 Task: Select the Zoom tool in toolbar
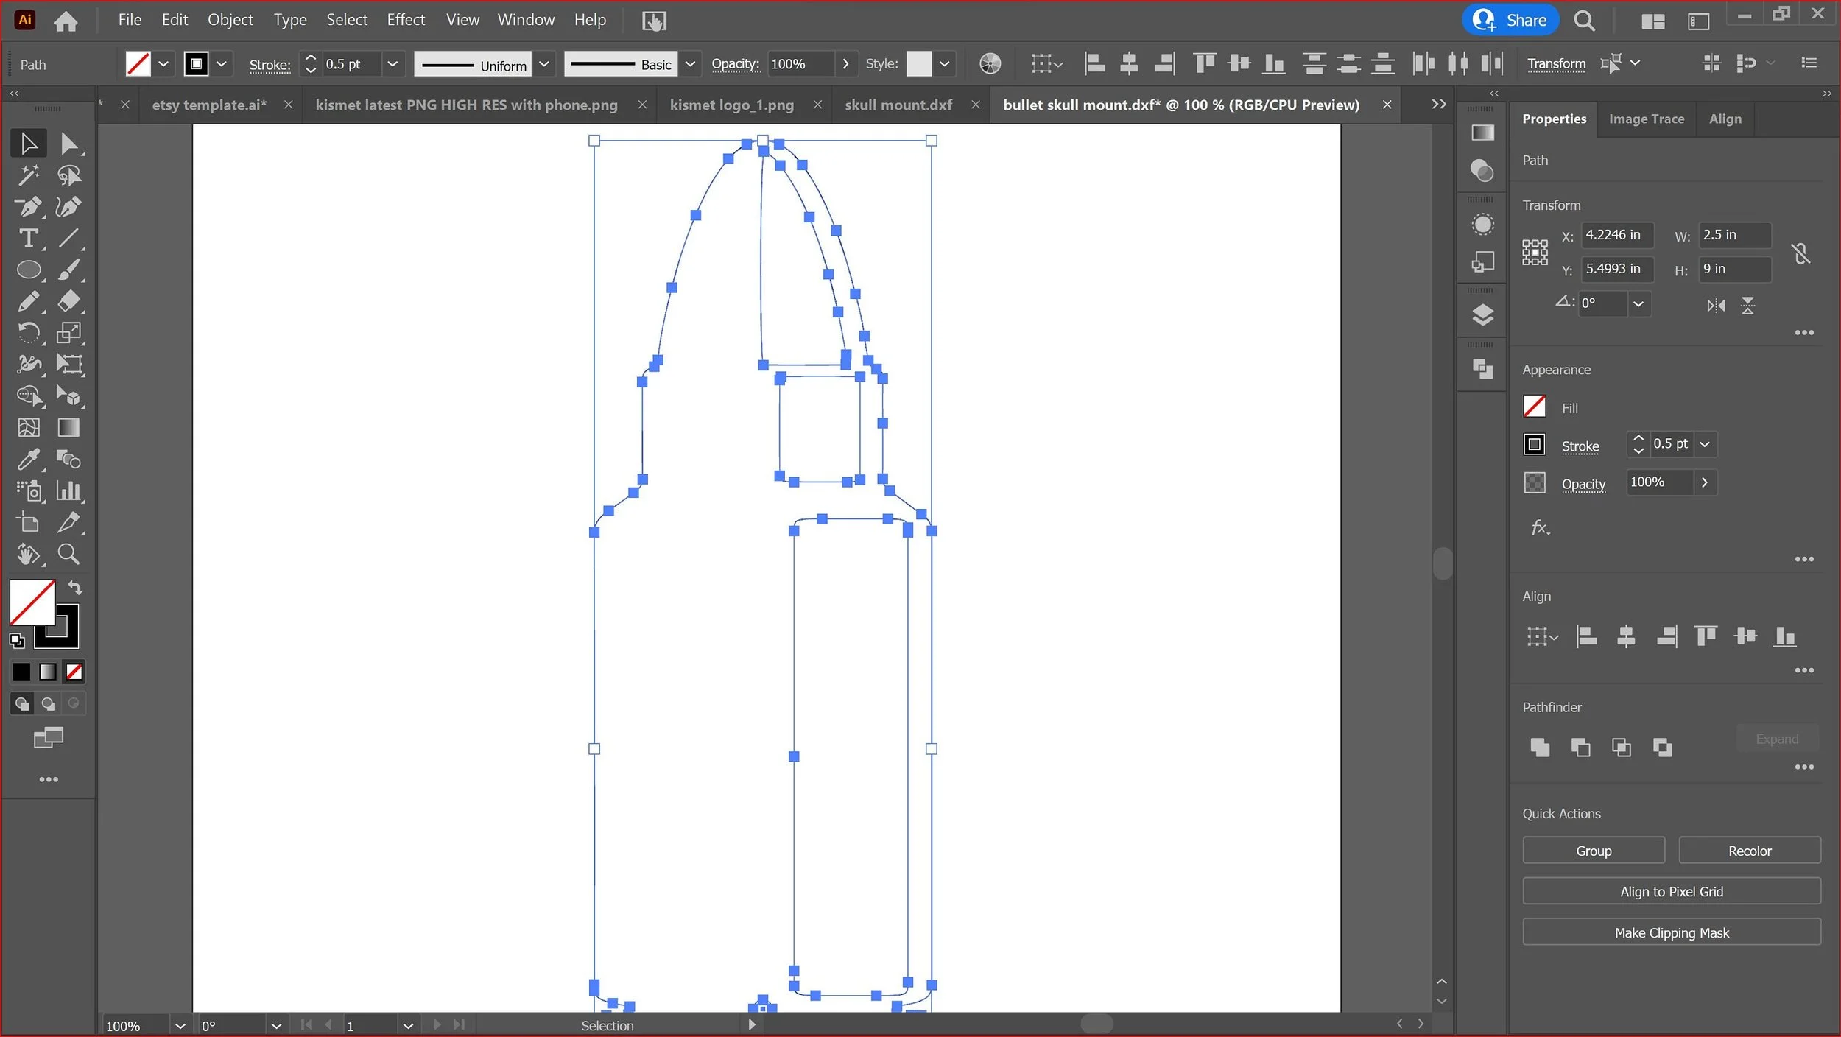click(68, 554)
